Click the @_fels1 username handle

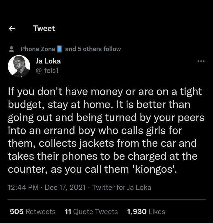[x=47, y=70]
